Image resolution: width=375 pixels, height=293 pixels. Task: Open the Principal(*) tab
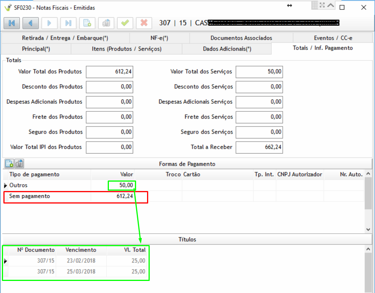coord(36,49)
